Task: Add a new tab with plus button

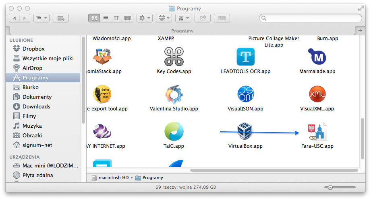Action: point(360,31)
